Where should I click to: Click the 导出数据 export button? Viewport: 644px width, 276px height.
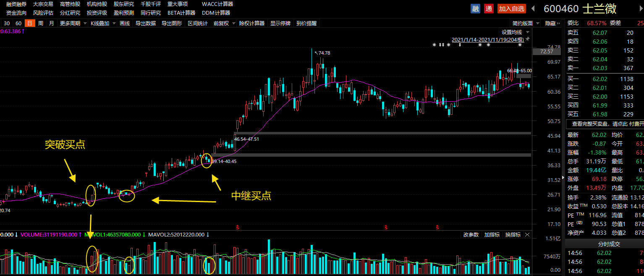(x=145, y=24)
